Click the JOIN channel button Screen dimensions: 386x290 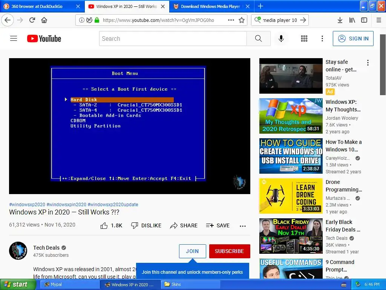coord(193,251)
